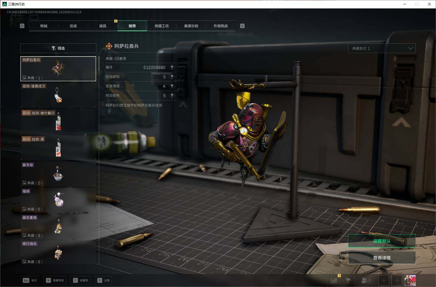Open the 曼德尔砖 tab
The height and width of the screenshot is (287, 436).
(x=191, y=26)
